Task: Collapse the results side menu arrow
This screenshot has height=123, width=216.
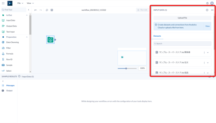Action: (x=3, y=81)
